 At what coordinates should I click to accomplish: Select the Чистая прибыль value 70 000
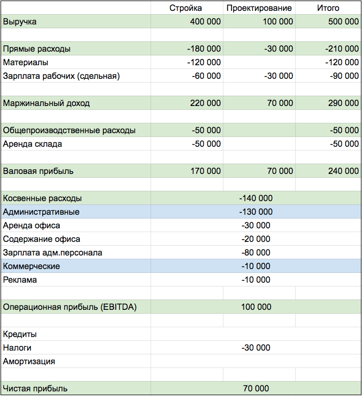(x=255, y=389)
